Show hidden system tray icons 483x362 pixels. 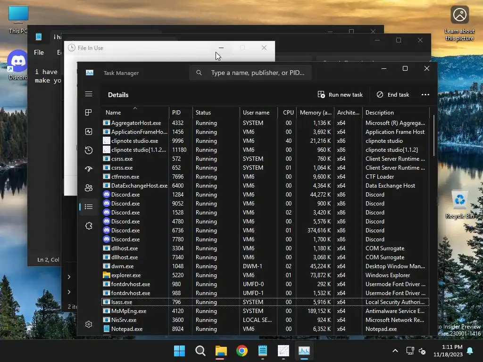(x=395, y=351)
